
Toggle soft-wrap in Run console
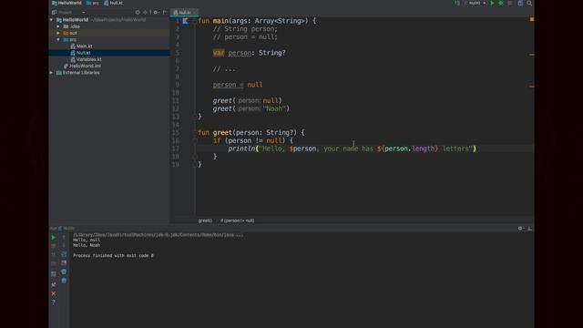click(x=64, y=254)
